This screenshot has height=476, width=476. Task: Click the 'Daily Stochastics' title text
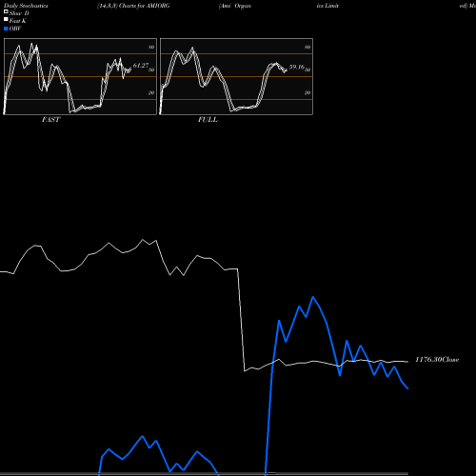pos(26,6)
